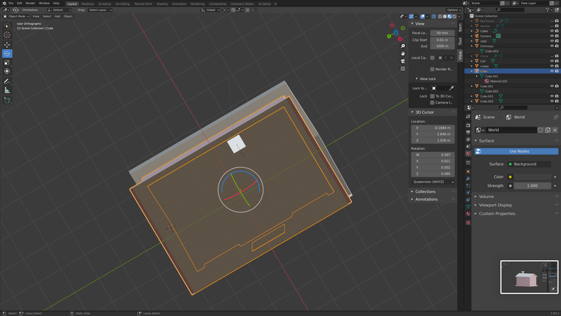Open the Object properties orange square icon
The image size is (561, 316).
pos(468,172)
